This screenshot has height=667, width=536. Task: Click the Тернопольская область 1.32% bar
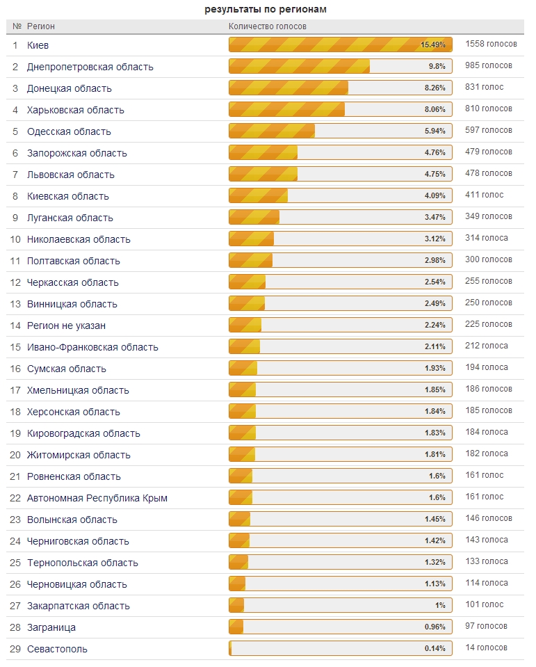pyautogui.click(x=341, y=561)
